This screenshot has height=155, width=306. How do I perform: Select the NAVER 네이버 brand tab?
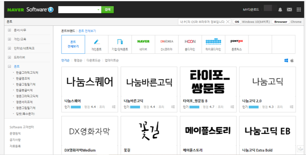[143, 44]
